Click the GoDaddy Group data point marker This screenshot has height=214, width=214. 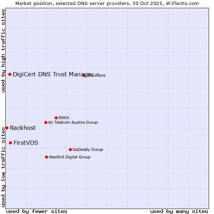point(70,149)
